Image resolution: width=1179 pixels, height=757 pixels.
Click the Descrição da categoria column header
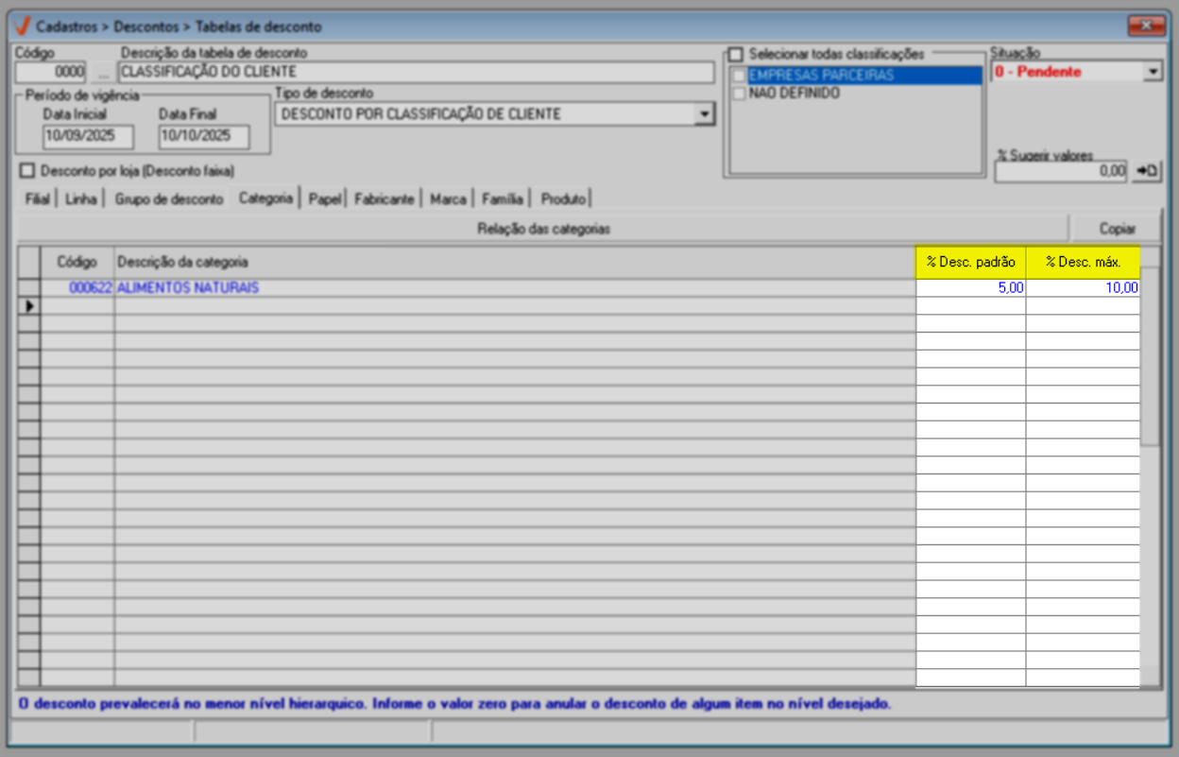[x=515, y=262]
